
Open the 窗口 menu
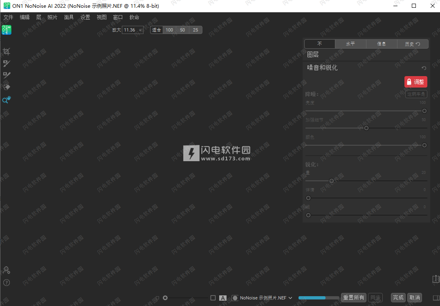point(118,17)
